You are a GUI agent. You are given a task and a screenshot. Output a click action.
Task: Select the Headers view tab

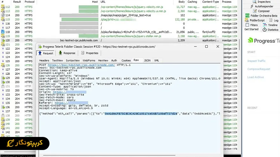click(44, 61)
